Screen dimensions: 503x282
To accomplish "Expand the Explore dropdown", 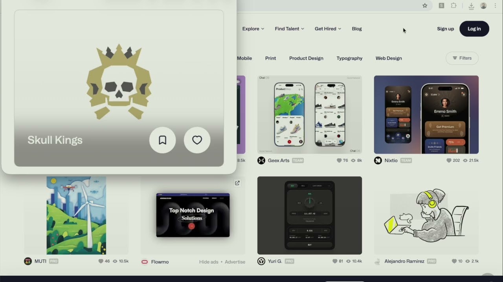I will click(253, 29).
